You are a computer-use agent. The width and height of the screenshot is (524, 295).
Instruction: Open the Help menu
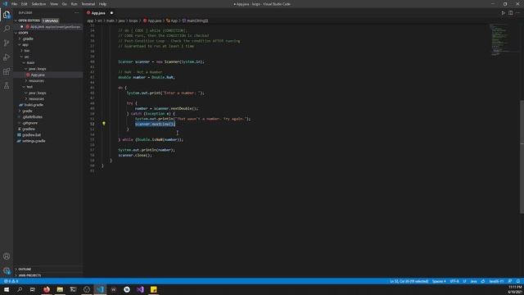[102, 4]
